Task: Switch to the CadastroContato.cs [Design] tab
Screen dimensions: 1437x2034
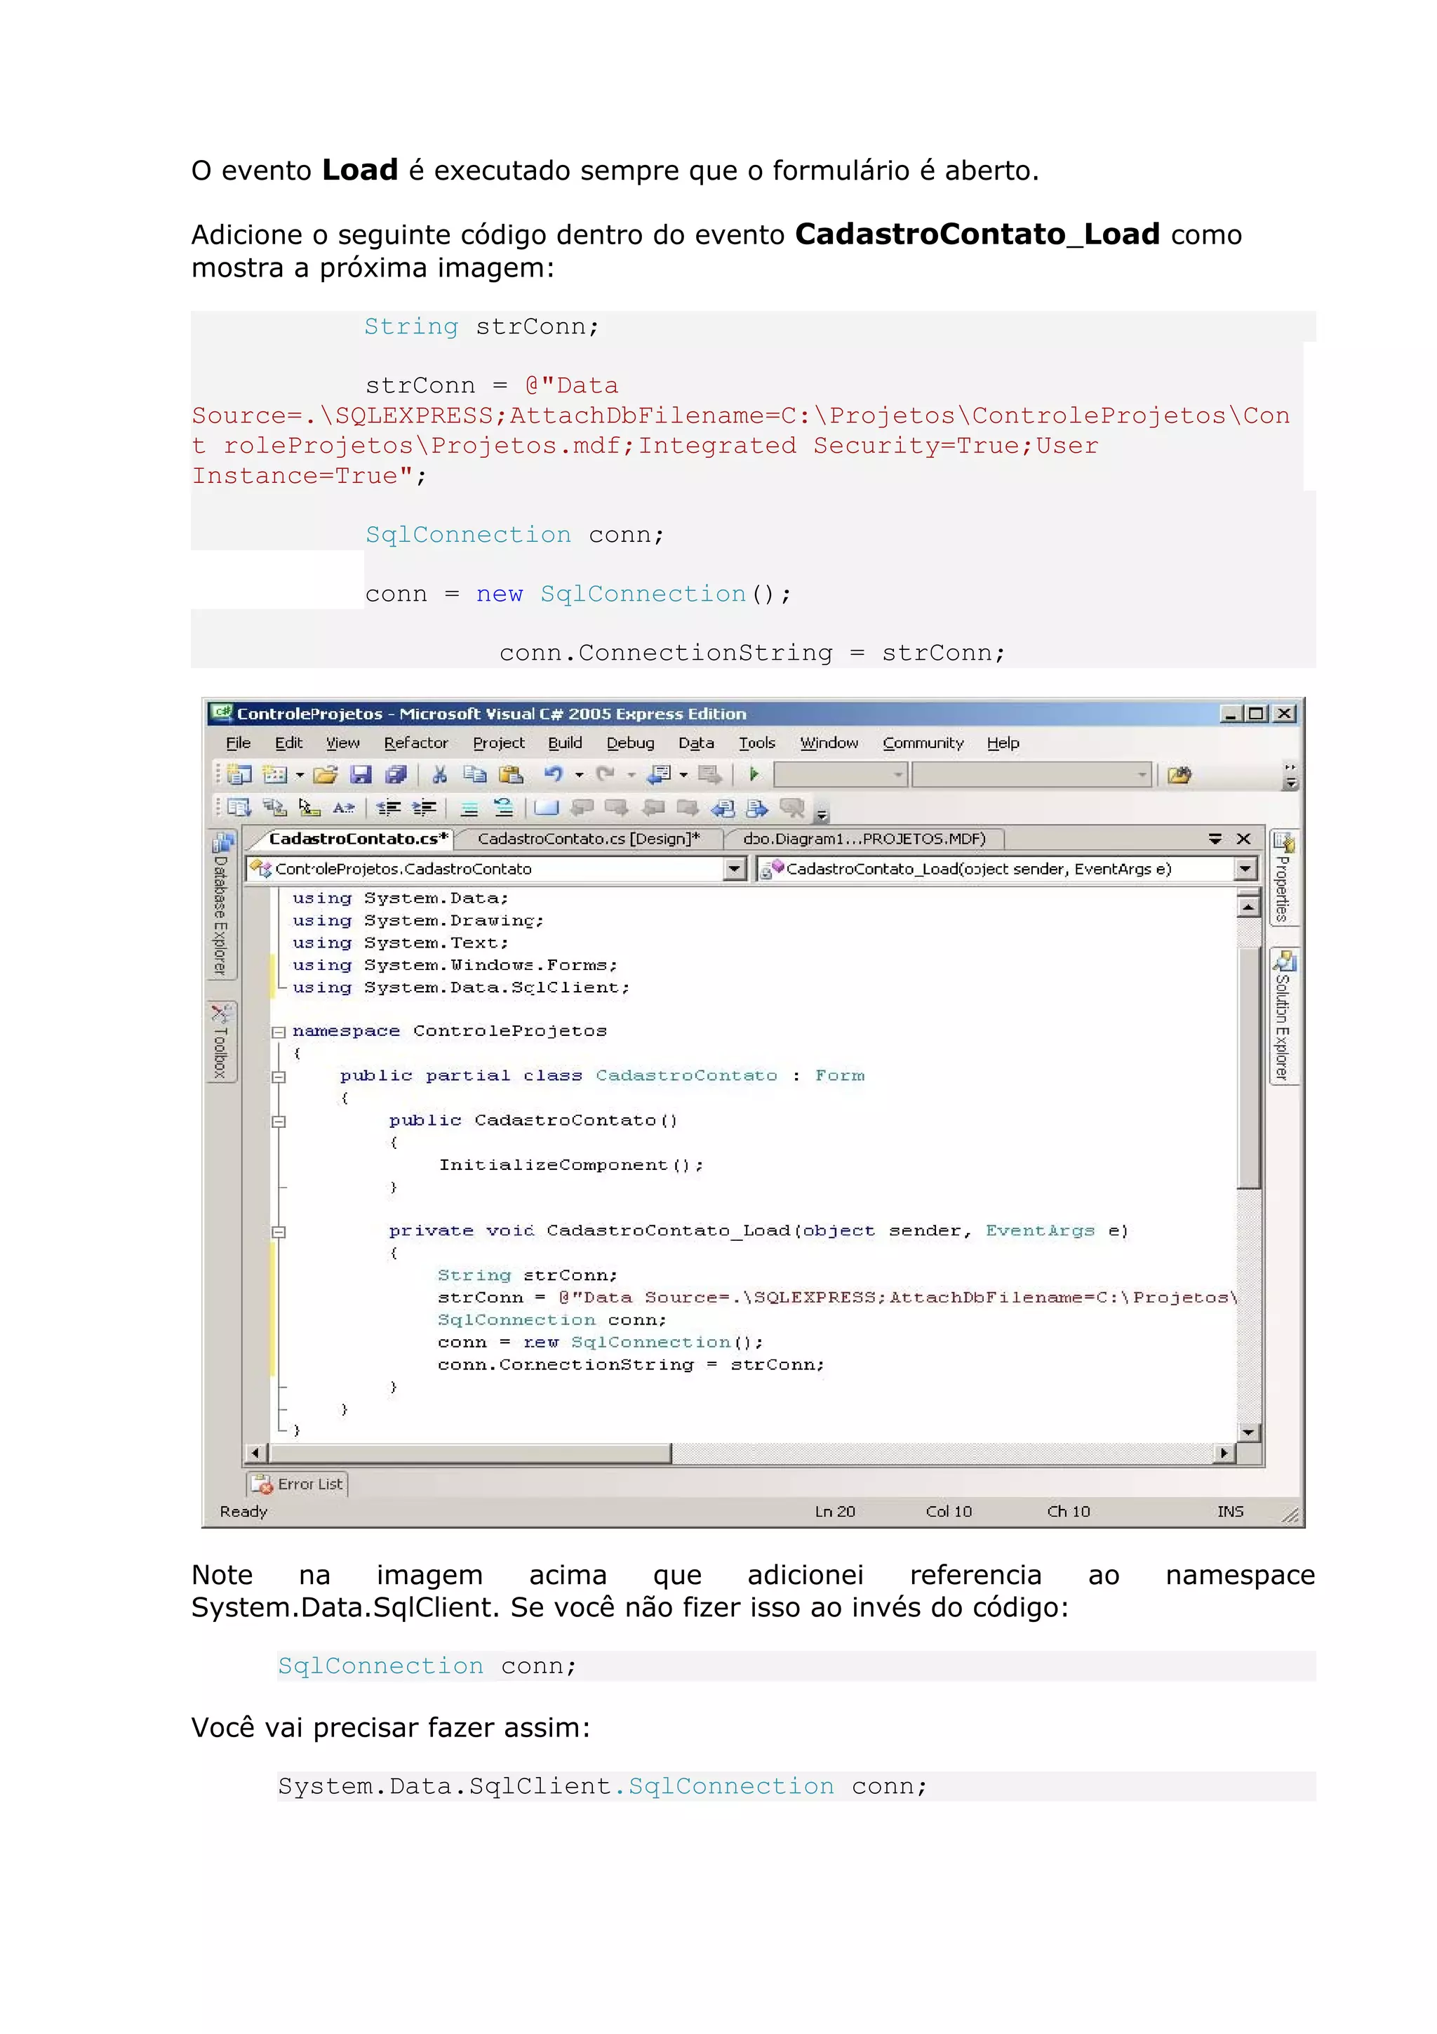Action: point(589,839)
